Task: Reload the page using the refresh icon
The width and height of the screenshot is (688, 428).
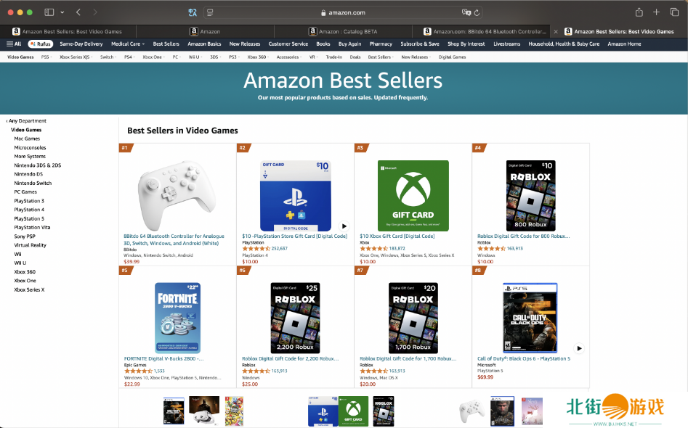Action: tap(477, 13)
